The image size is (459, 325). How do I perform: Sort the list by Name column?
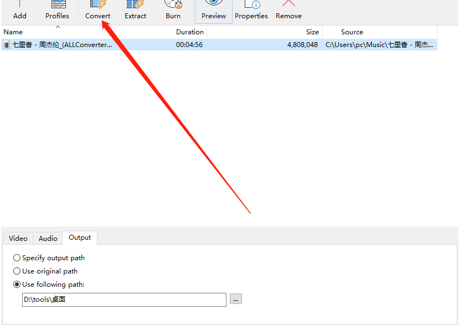pyautogui.click(x=58, y=32)
